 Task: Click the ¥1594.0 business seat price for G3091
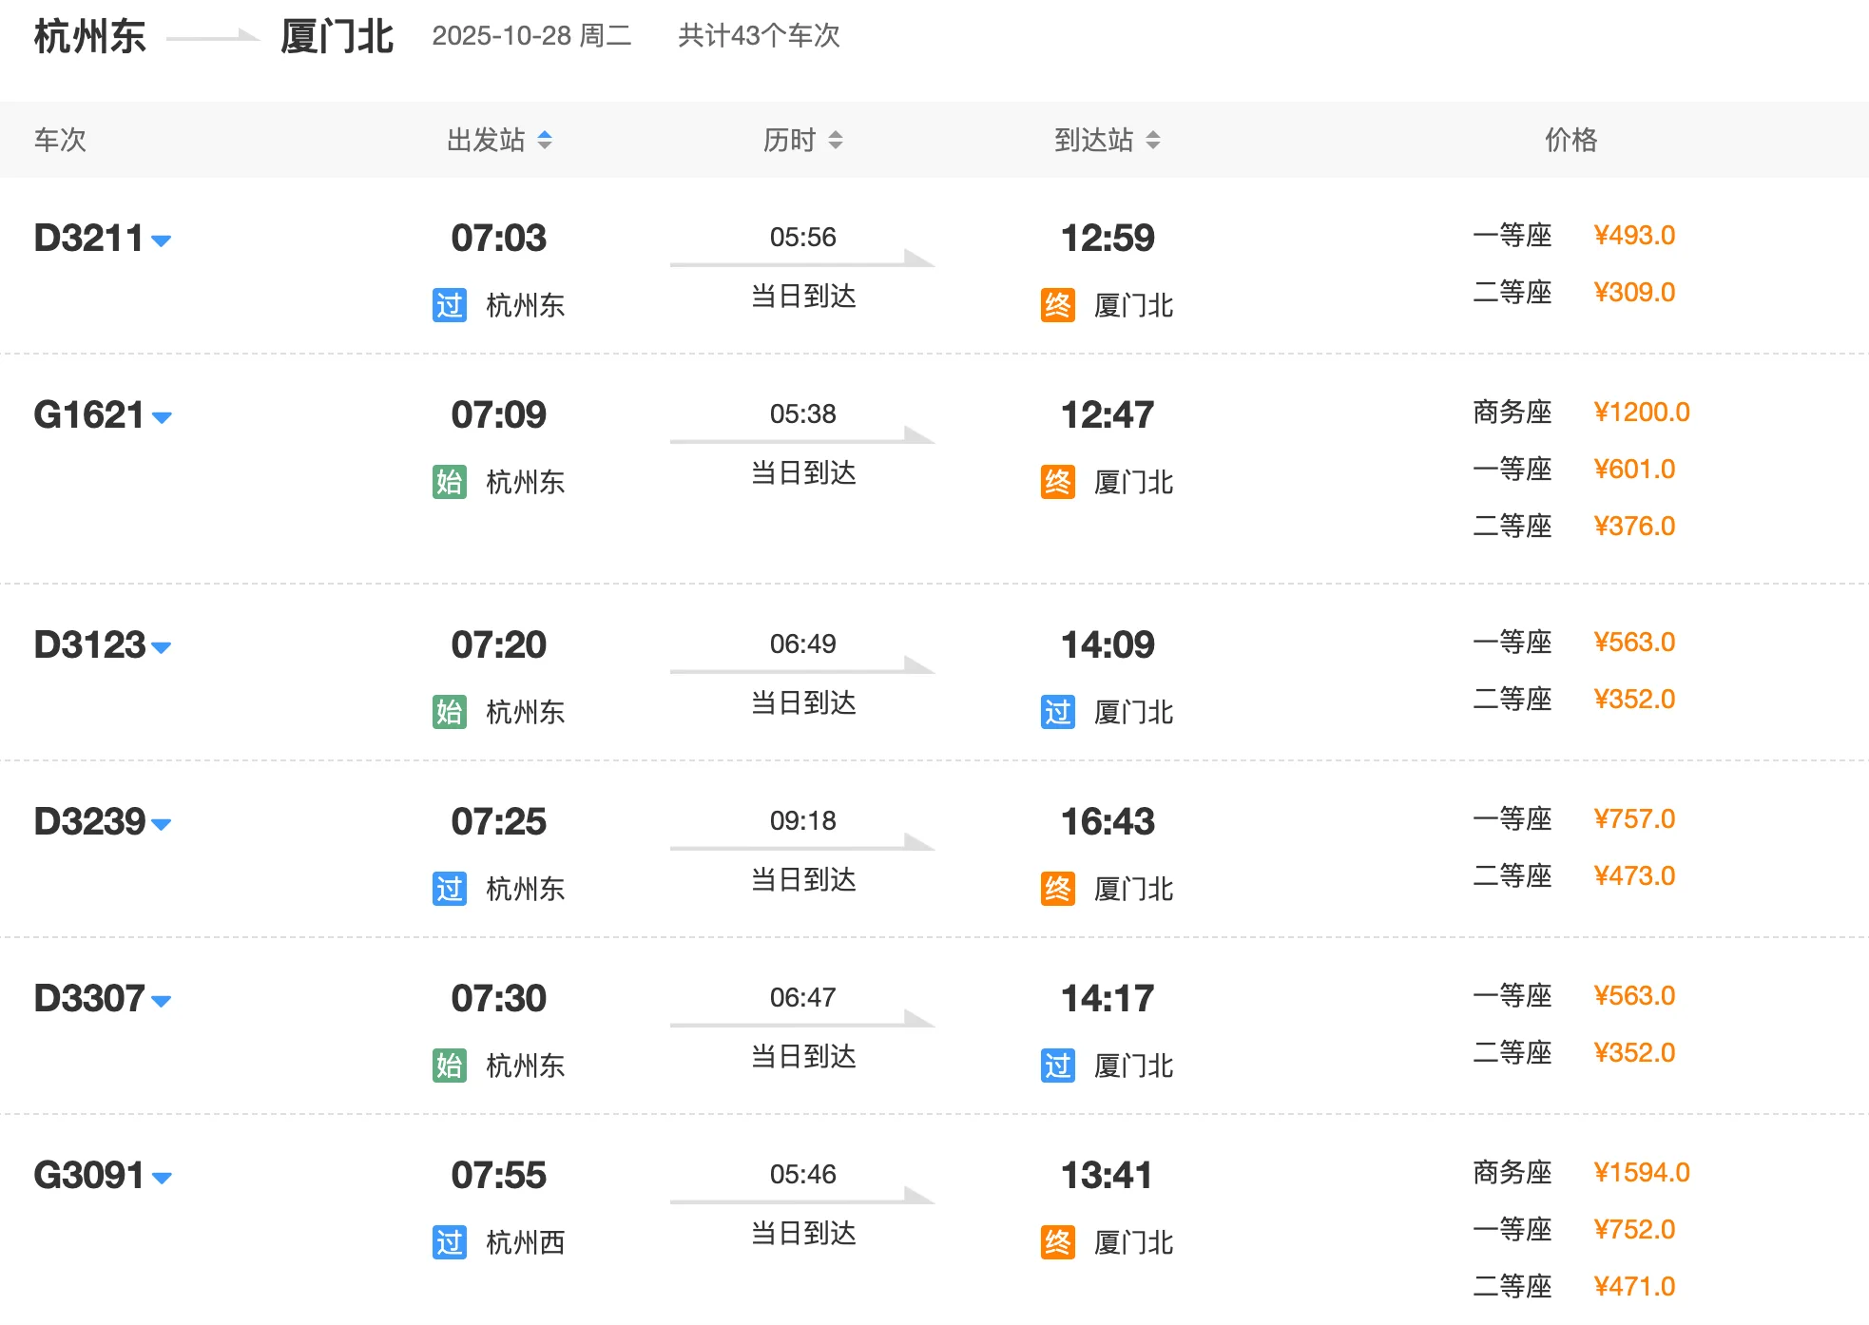[1641, 1173]
